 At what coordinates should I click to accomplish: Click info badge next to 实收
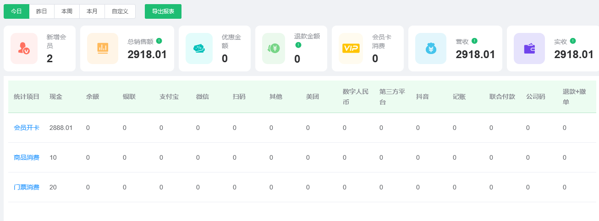click(x=573, y=41)
